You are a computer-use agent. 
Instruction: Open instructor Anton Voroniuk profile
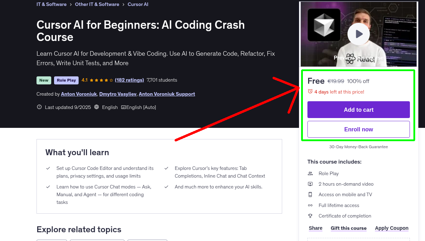coord(79,94)
